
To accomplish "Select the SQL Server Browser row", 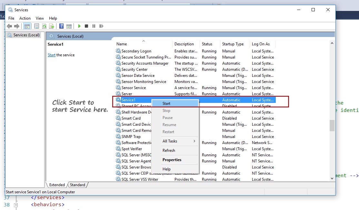I will pos(195,167).
